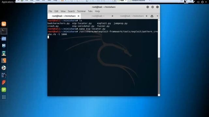Click the 'nano eip-locator.py' command text
This screenshot has height=117, width=209.
[92, 29]
